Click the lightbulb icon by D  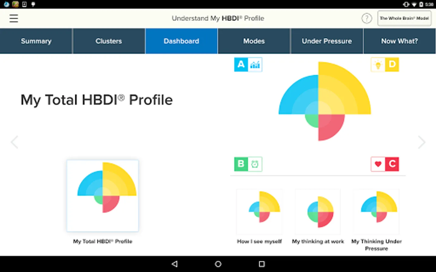(x=378, y=64)
